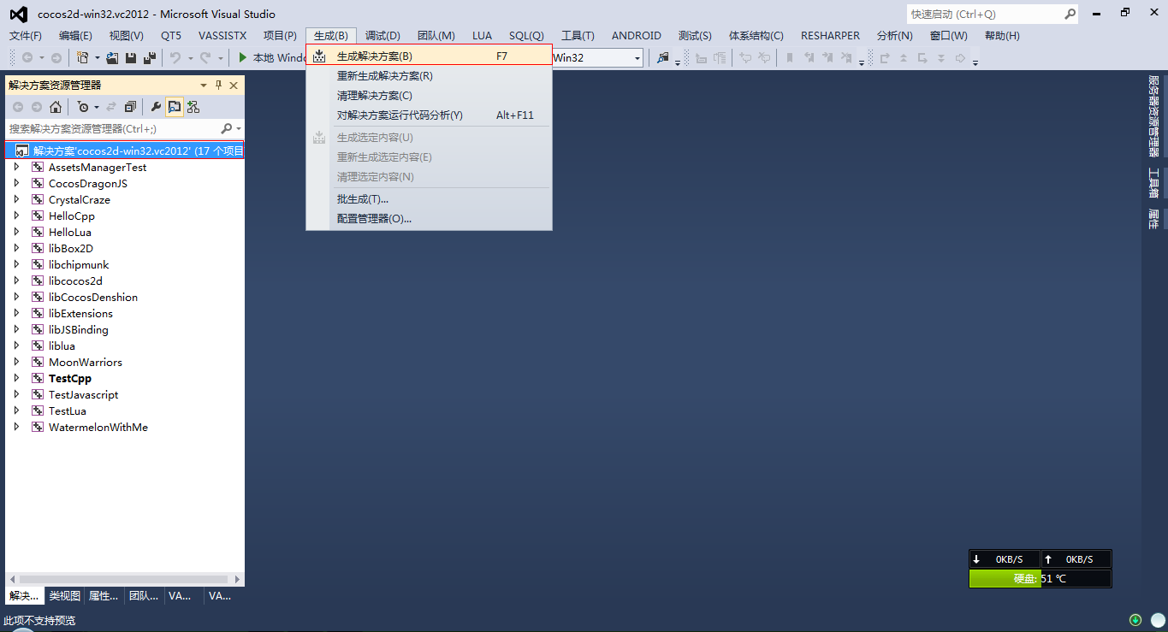1168x632 pixels.
Task: Click the New Project toolbar icon
Action: [x=82, y=57]
